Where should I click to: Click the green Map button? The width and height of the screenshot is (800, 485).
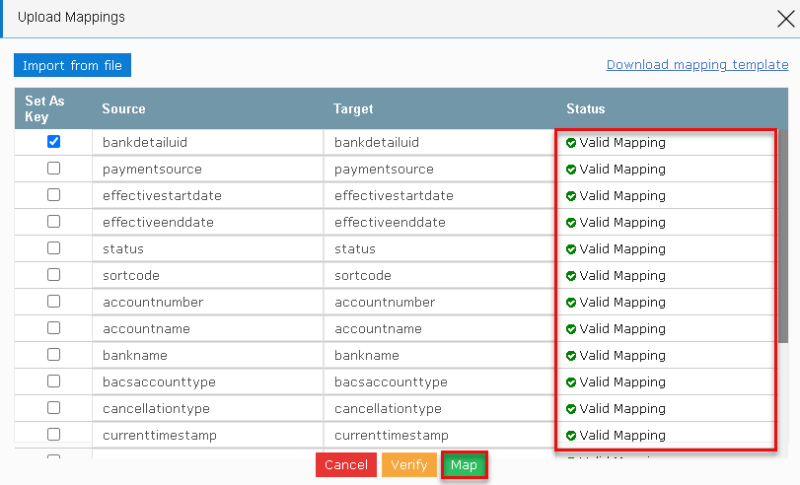point(464,464)
